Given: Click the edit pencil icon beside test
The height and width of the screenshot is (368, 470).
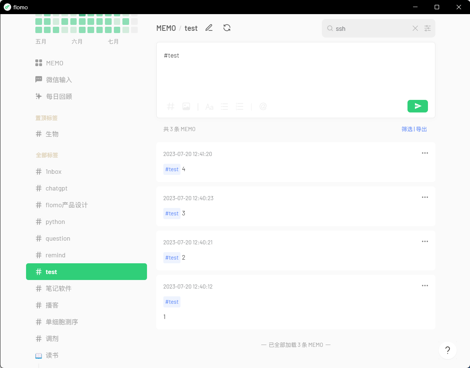Looking at the screenshot, I should pyautogui.click(x=209, y=28).
